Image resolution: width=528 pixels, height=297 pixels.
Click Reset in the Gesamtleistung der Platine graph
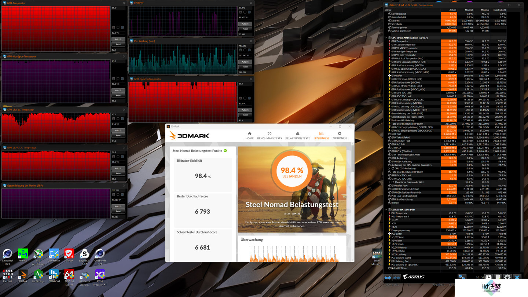pyautogui.click(x=118, y=211)
